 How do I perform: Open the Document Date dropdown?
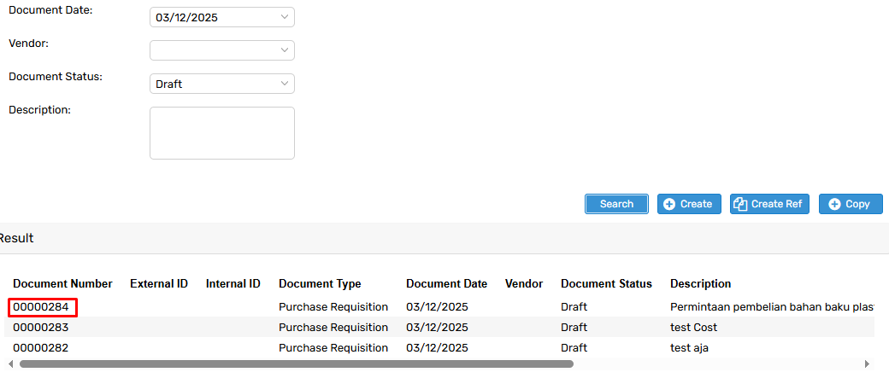coord(284,17)
